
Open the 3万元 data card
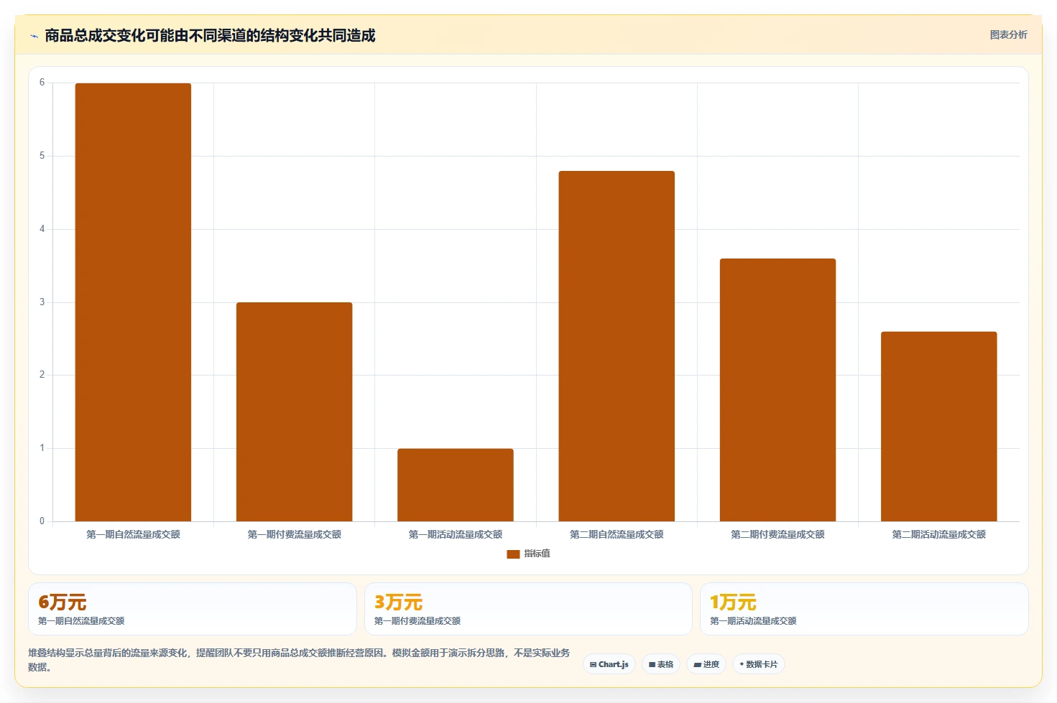(528, 609)
